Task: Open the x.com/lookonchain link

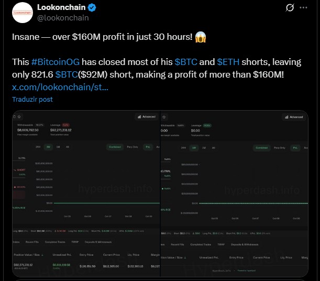Action: click(60, 87)
